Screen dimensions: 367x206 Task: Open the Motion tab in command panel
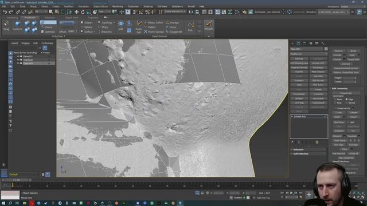point(311,43)
